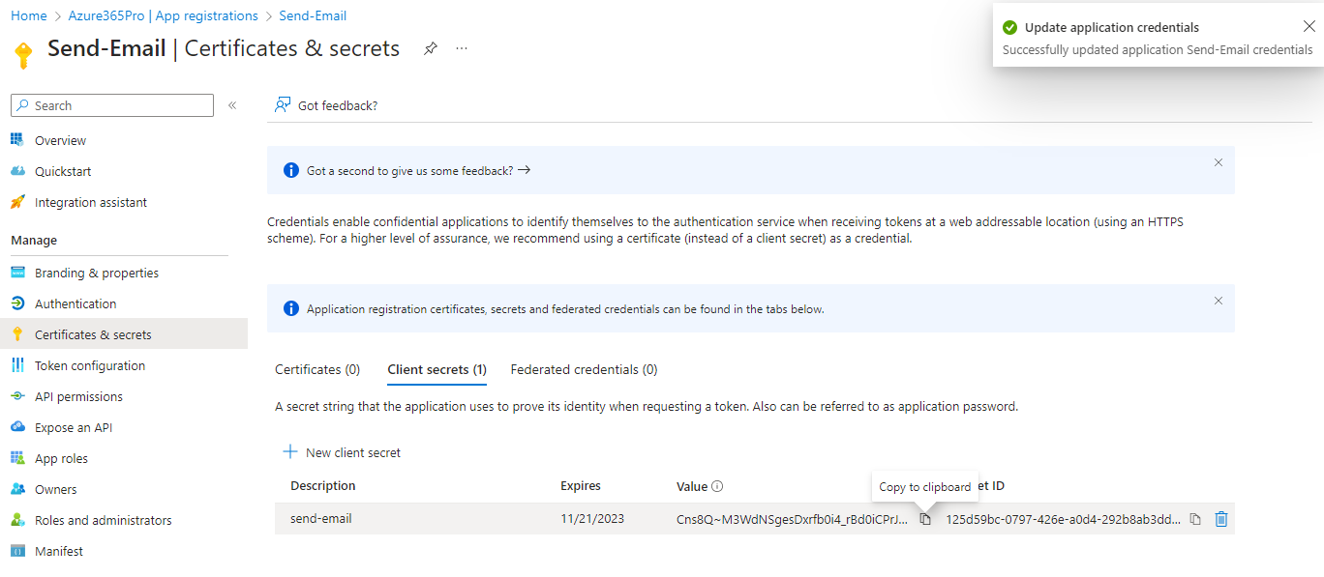The height and width of the screenshot is (577, 1324).
Task: Open the feedback request link
Action: (418, 170)
